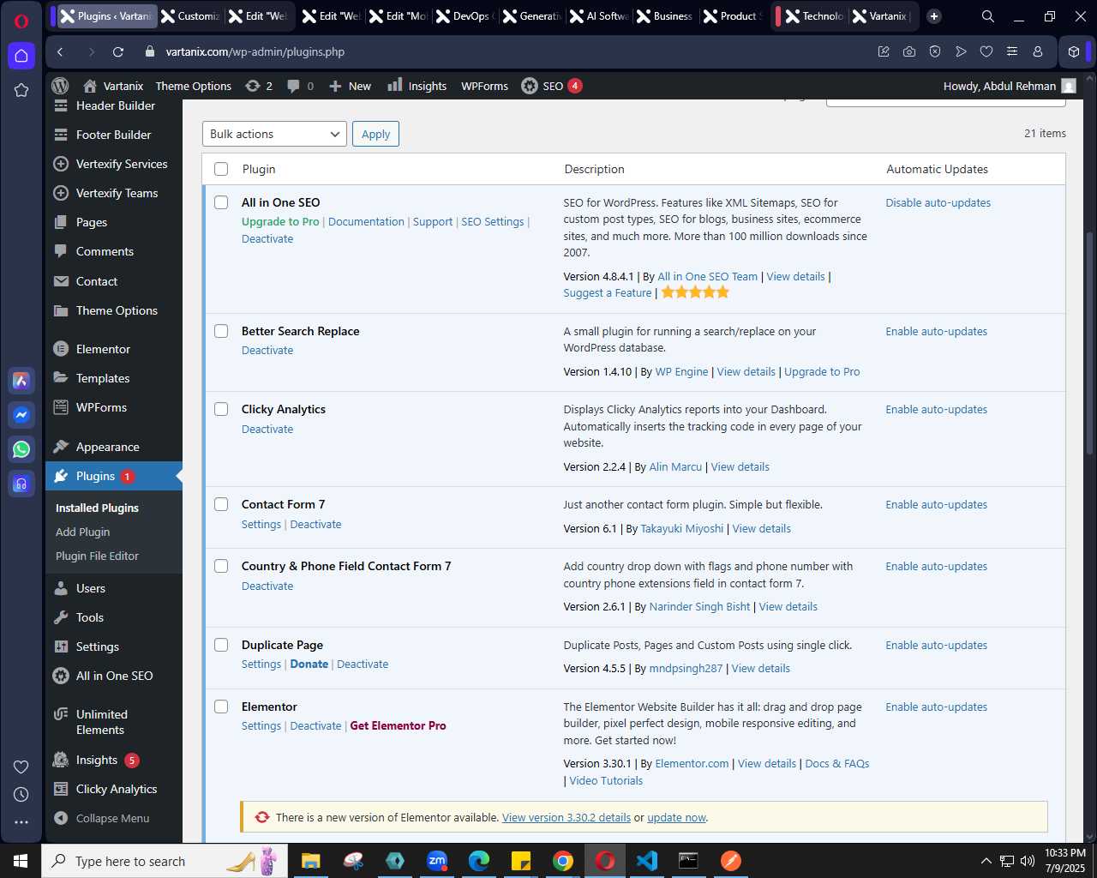1097x878 pixels.
Task: Open WPForms in the admin bar
Action: (484, 86)
